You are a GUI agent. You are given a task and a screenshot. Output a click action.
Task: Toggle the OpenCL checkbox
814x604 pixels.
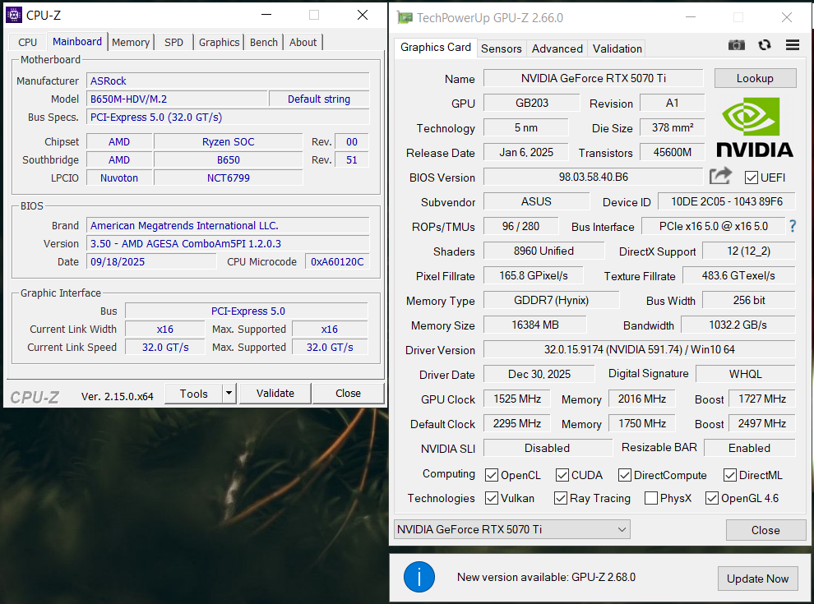coord(491,475)
